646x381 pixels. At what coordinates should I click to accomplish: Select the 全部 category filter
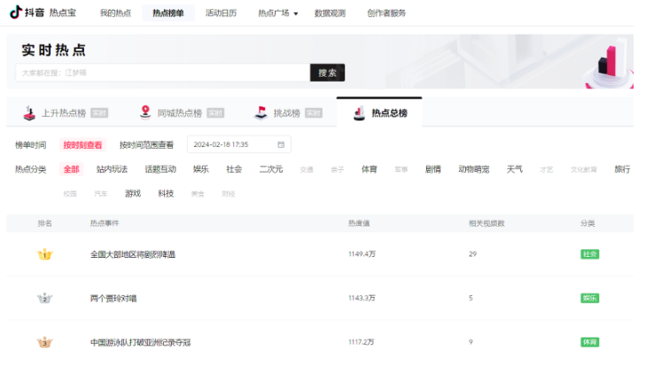pyautogui.click(x=71, y=169)
